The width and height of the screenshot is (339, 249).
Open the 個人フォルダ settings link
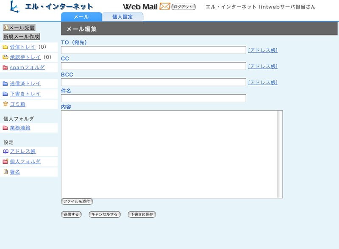point(25,161)
